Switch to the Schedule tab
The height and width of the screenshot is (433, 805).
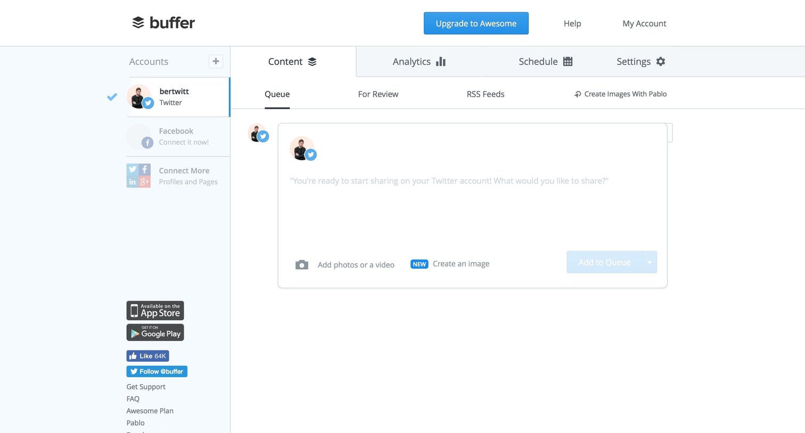point(545,62)
